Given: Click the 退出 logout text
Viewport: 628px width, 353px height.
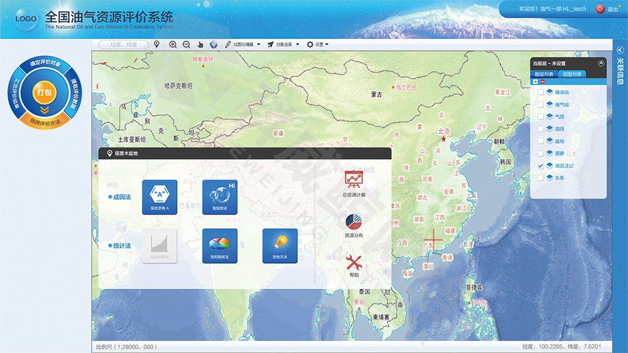Looking at the screenshot, I should click(x=613, y=9).
